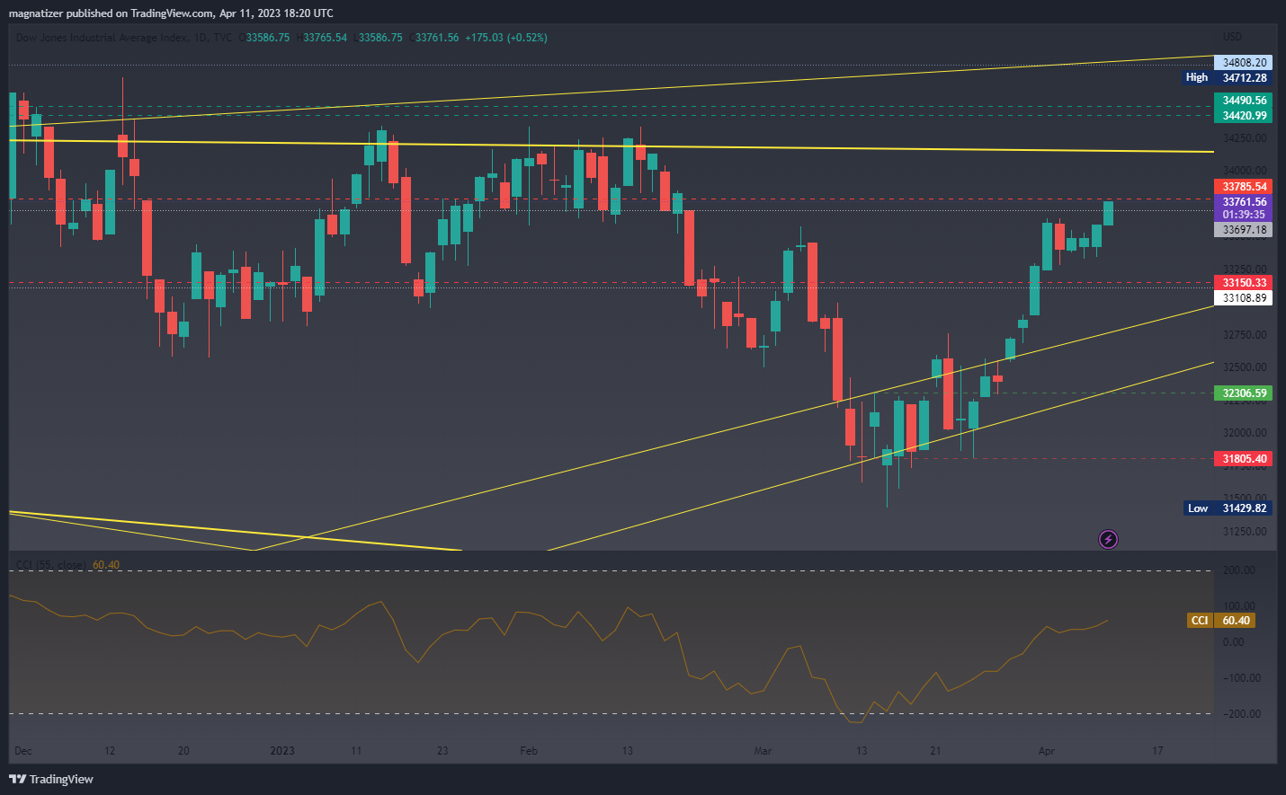Select the low value in the chart legend
This screenshot has height=795, width=1286.
380,38
